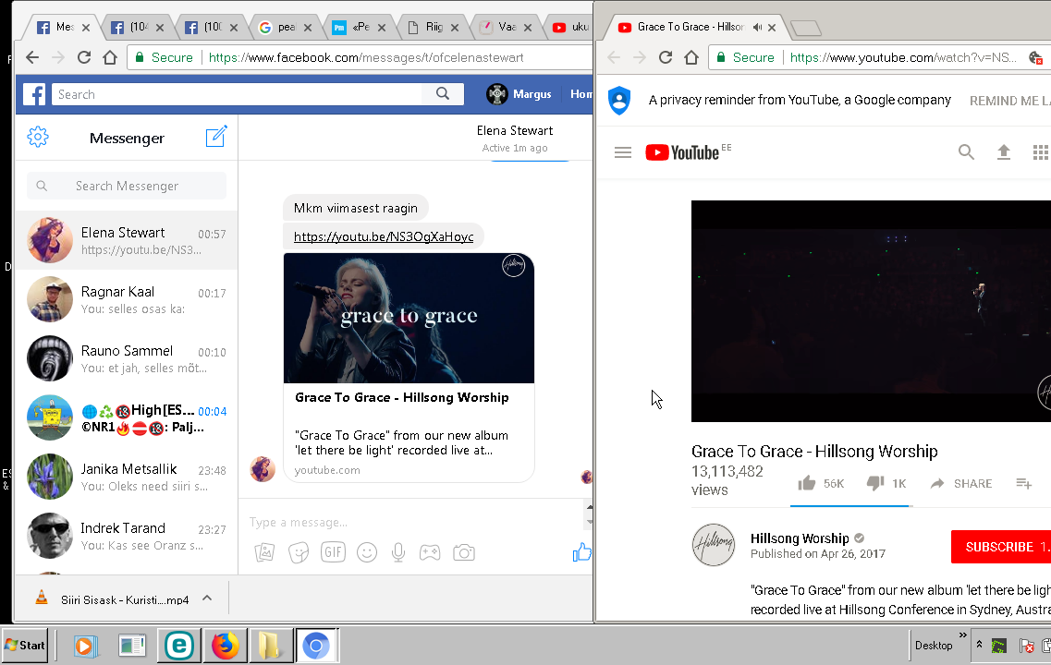1051x665 pixels.
Task: Open the YouTube apps grid
Action: pos(1040,152)
